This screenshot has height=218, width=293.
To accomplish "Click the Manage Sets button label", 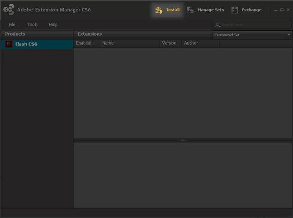I will pyautogui.click(x=211, y=9).
